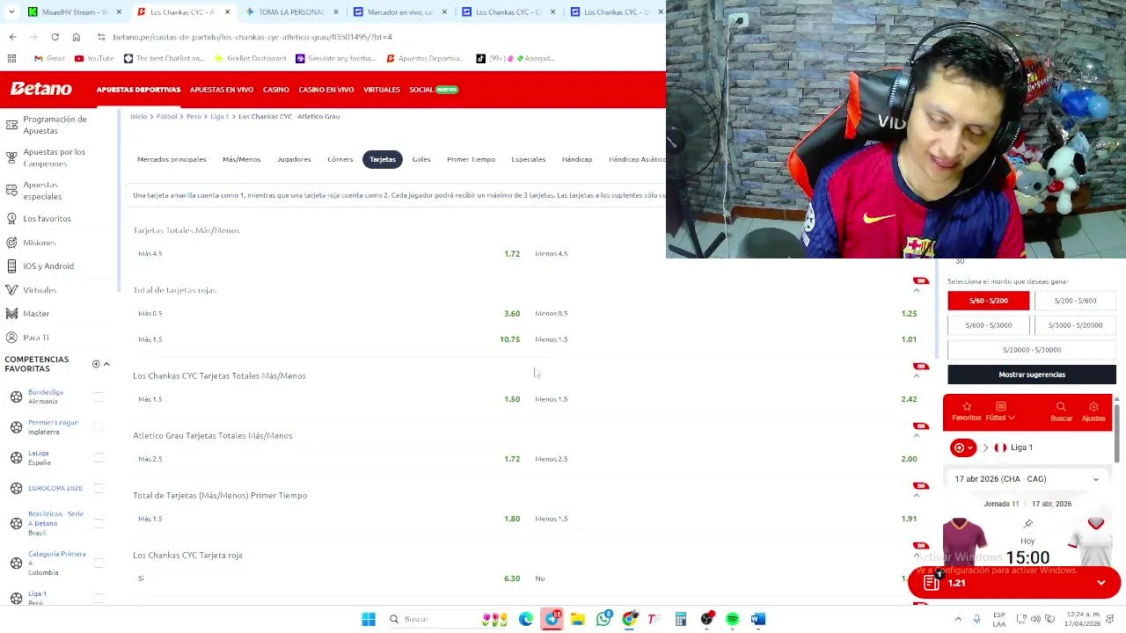The height and width of the screenshot is (633, 1126).
Task: Switch to the Córners tab
Action: pos(340,159)
